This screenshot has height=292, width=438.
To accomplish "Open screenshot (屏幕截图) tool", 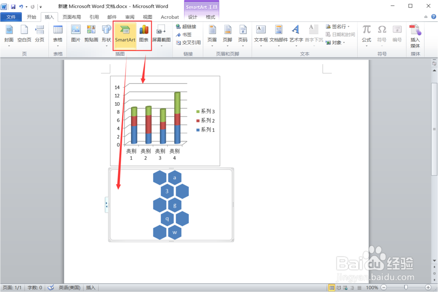I will pos(162,36).
